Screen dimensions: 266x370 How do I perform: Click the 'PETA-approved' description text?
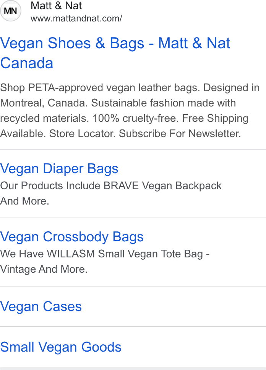[x=66, y=88]
